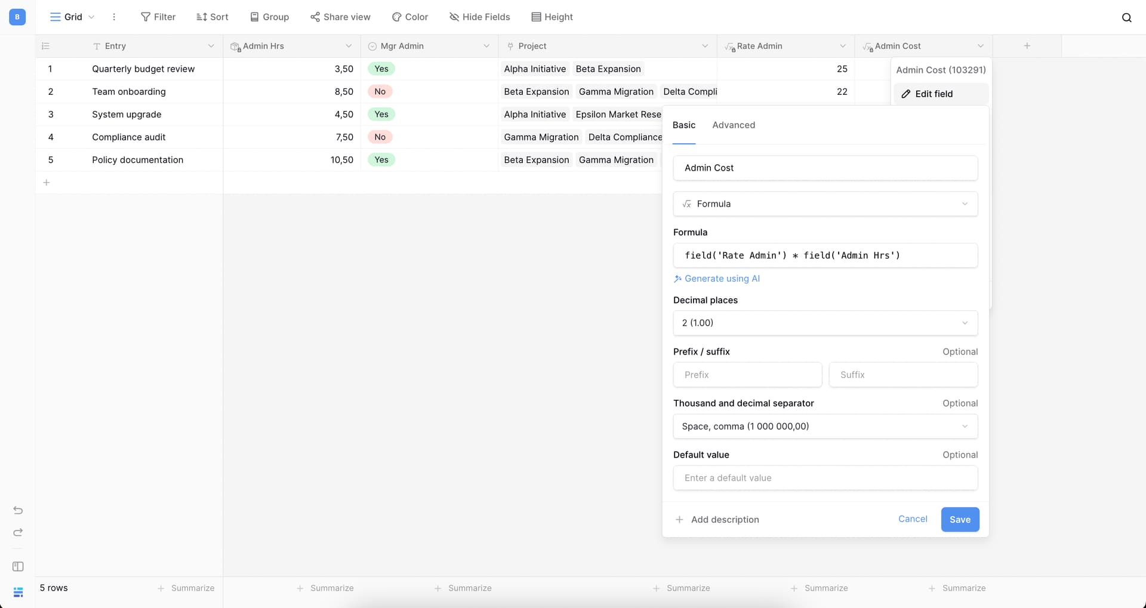The width and height of the screenshot is (1146, 608).
Task: Select Edit field menu entry
Action: [934, 94]
